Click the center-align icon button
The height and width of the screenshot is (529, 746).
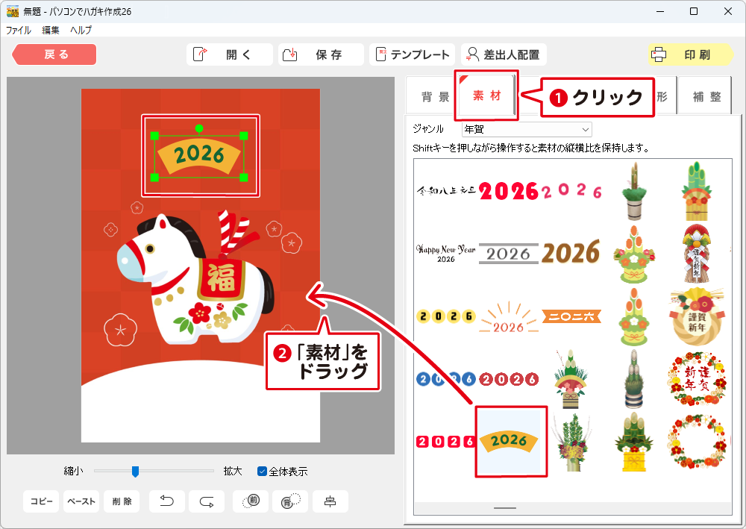click(330, 501)
